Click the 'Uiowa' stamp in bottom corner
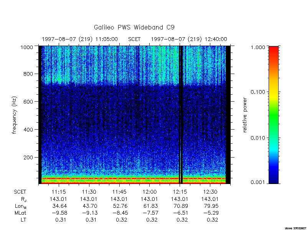The width and height of the screenshot is (307, 230). (x=296, y=228)
